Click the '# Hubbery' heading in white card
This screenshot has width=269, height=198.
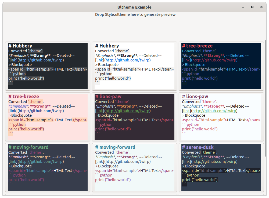[107, 46]
